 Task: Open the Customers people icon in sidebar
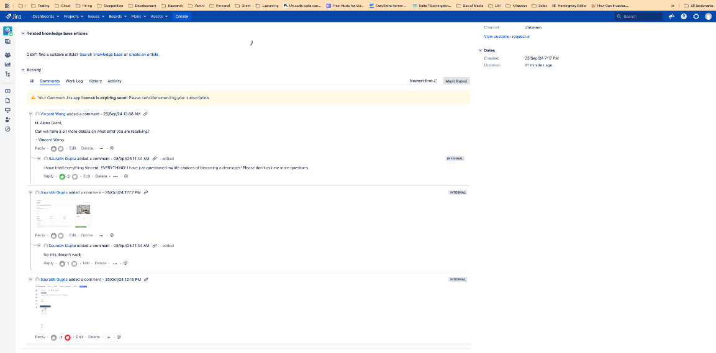point(7,55)
